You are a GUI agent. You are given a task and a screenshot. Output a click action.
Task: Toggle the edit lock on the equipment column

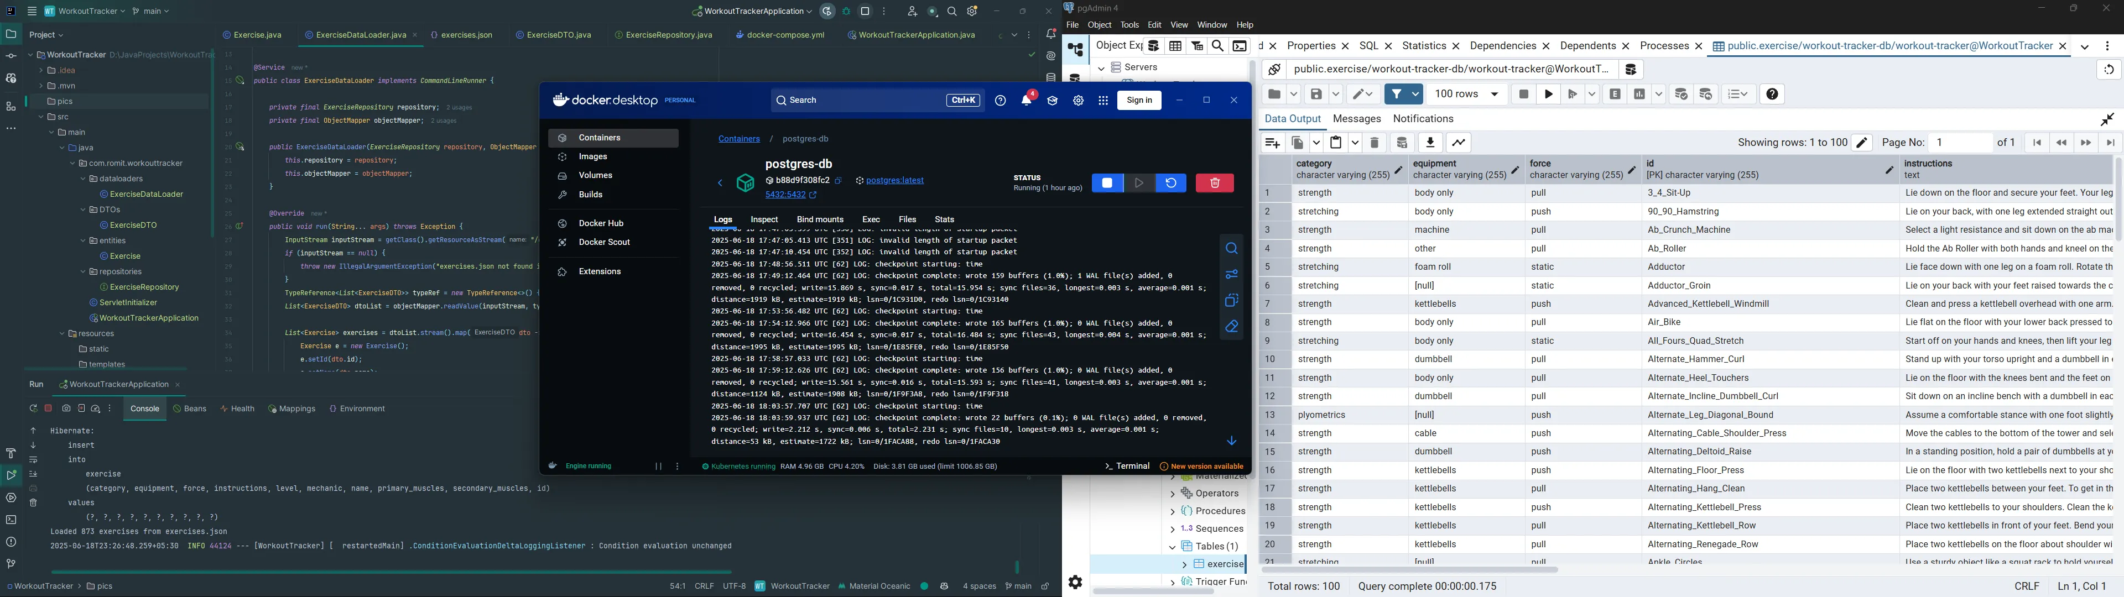pyautogui.click(x=1514, y=171)
